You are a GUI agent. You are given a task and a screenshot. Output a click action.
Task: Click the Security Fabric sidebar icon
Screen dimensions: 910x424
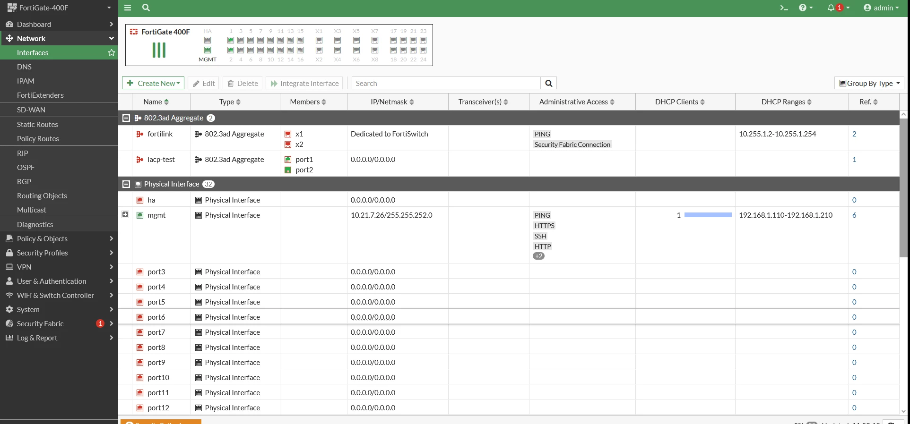tap(9, 323)
